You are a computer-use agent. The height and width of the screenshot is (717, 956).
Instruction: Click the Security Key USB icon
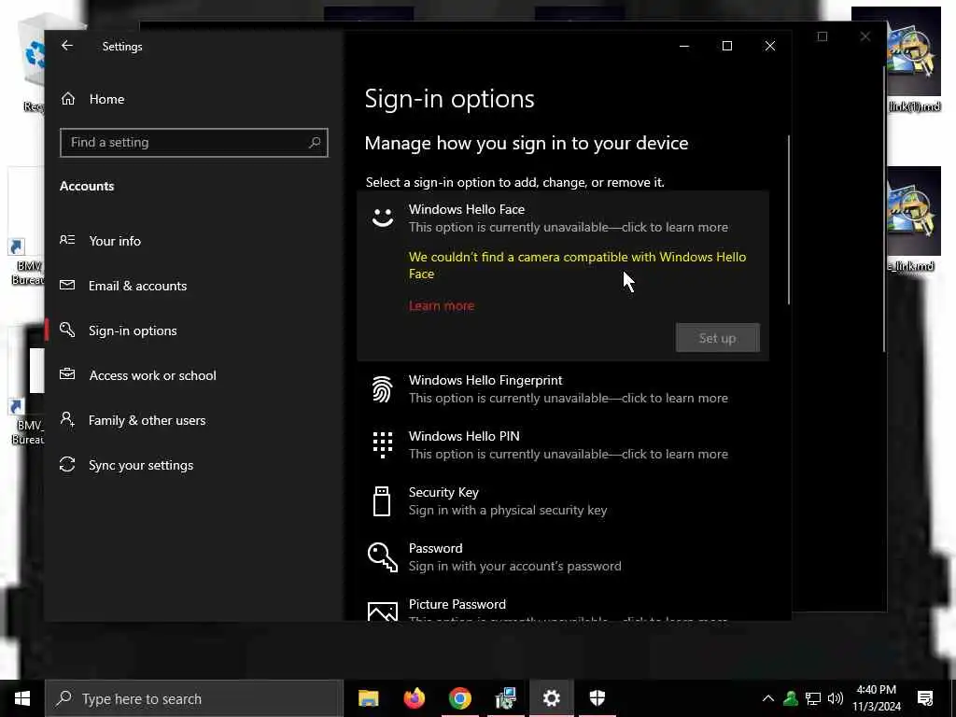tap(382, 501)
